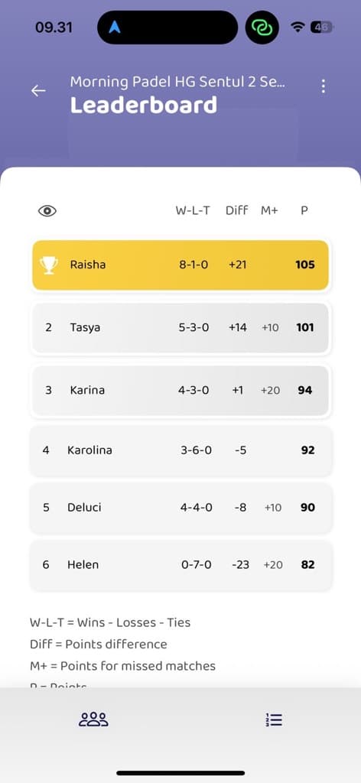Screen dimensions: 361x783
Task: Open the players group tab icon
Action: coord(93,720)
